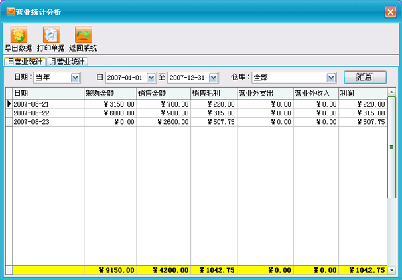
Task: Click the app icon in title bar
Action: [x=10, y=11]
